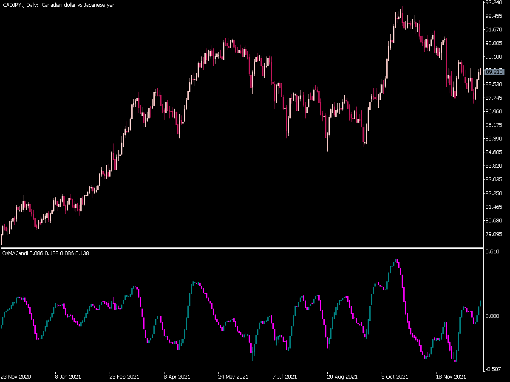This screenshot has height=382, width=510.
Task: Click the 88.530 price scale value
Action: pyautogui.click(x=493, y=84)
